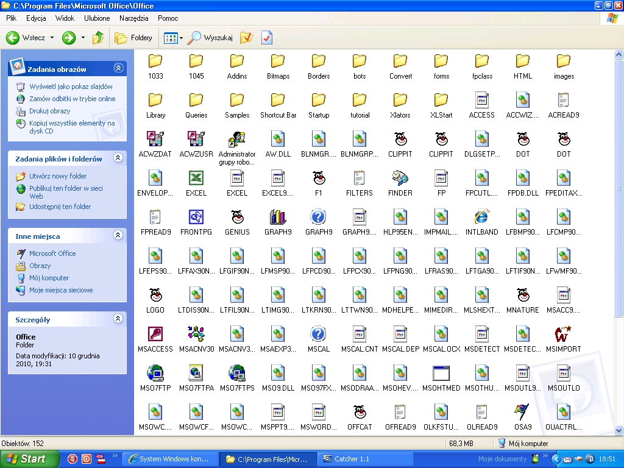624x468 pixels.
Task: Select the MSOHTMED window icon
Action: click(441, 374)
